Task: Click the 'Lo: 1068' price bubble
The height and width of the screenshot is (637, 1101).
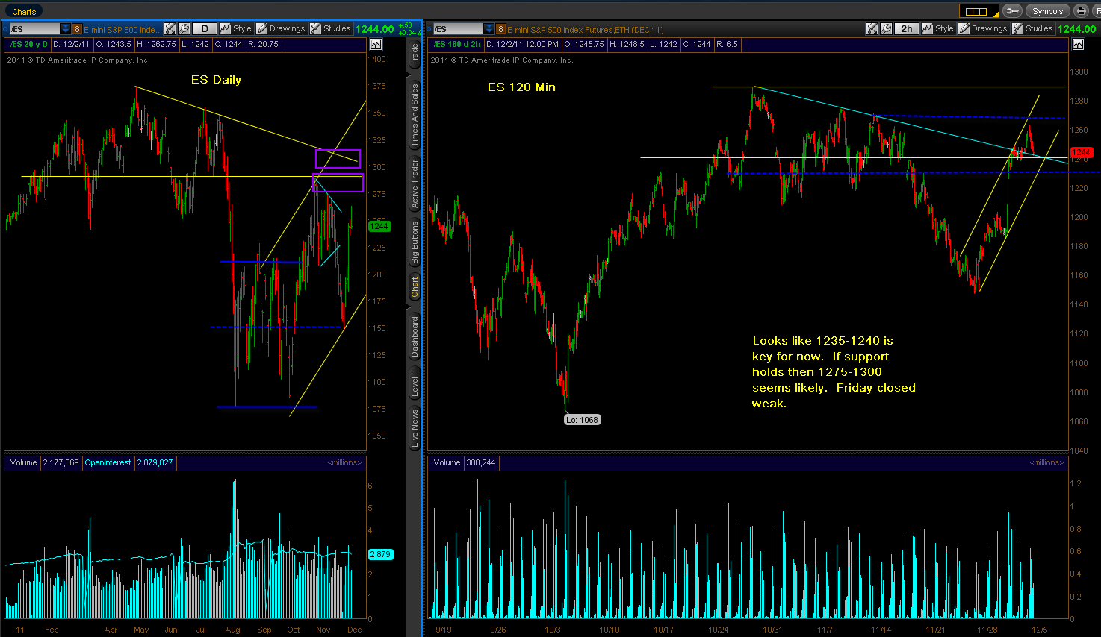Action: [x=582, y=420]
